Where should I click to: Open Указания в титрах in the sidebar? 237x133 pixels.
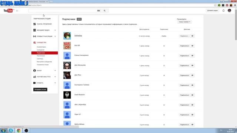(x=43, y=65)
